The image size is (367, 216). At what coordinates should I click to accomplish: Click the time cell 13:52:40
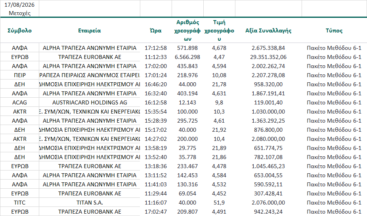156,157
